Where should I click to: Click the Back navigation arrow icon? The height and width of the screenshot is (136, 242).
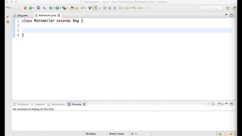(140, 8)
